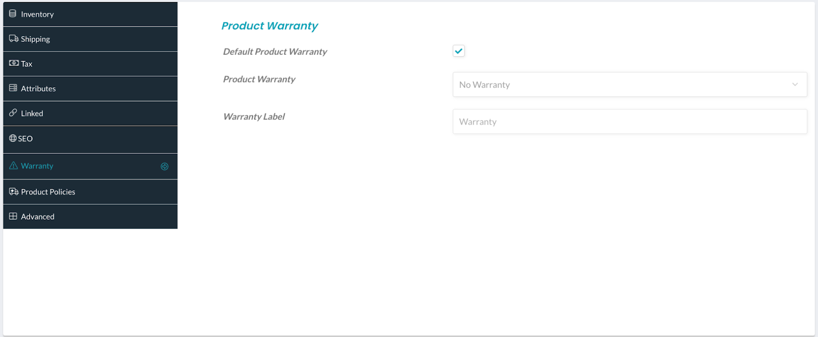Open the Inventory tab
818x337 pixels.
tap(90, 14)
